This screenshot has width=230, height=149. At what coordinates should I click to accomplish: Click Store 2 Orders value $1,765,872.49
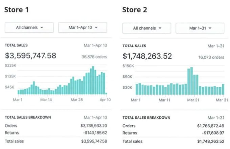pyautogui.click(x=211, y=126)
